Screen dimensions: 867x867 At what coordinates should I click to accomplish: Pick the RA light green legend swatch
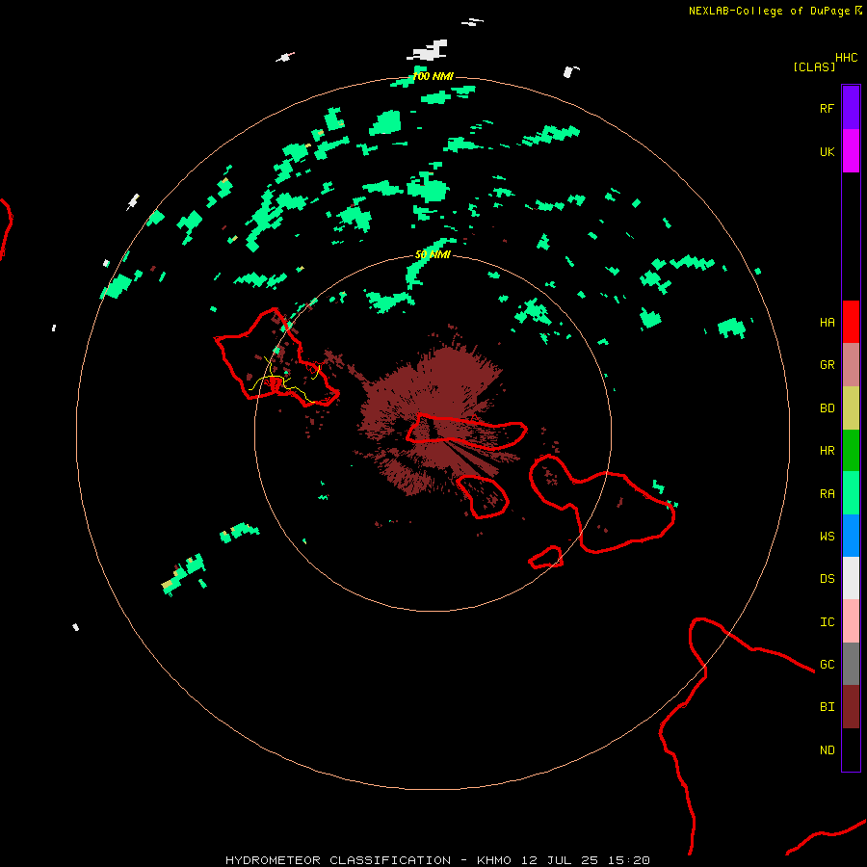coord(851,493)
